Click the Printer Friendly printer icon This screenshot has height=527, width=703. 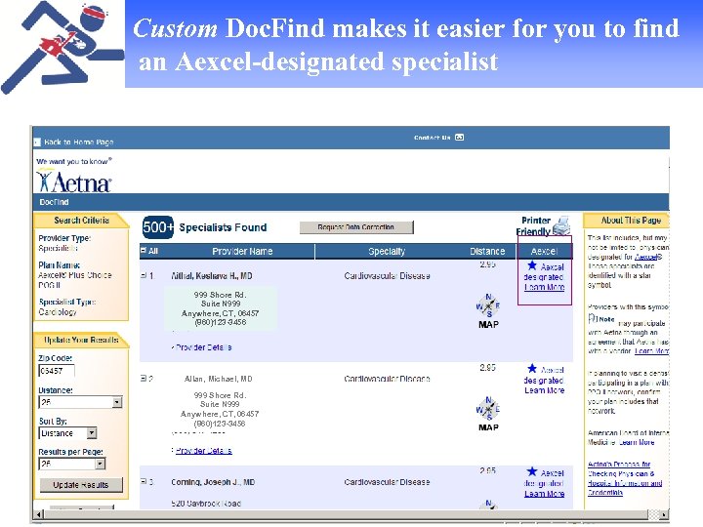[561, 225]
